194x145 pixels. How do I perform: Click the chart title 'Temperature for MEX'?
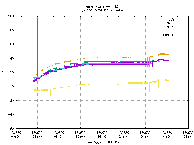click(x=102, y=6)
